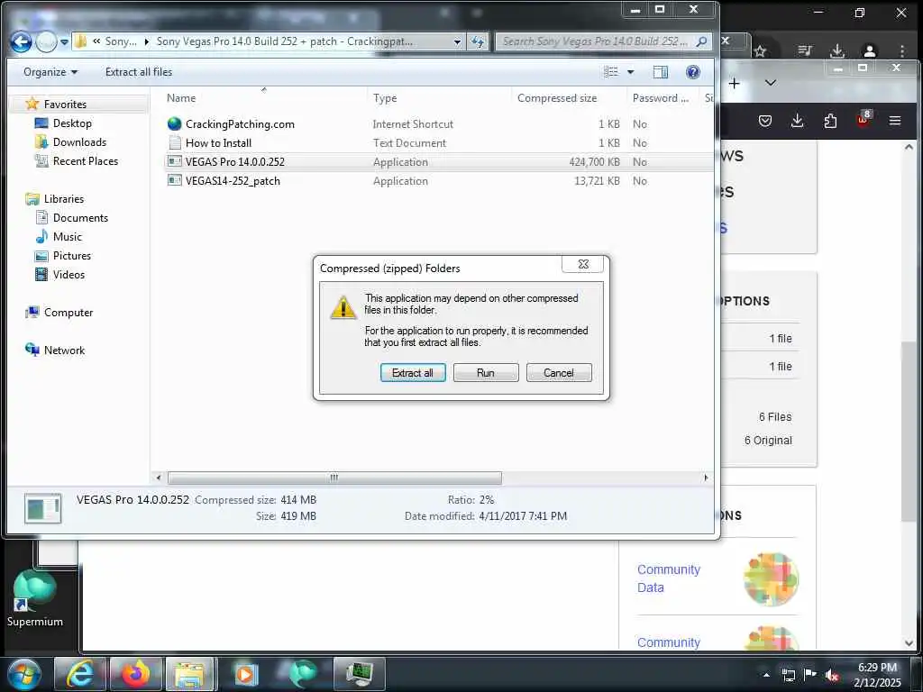
Task: Expand the list all tabs chevron in Firefox
Action: coord(770,83)
